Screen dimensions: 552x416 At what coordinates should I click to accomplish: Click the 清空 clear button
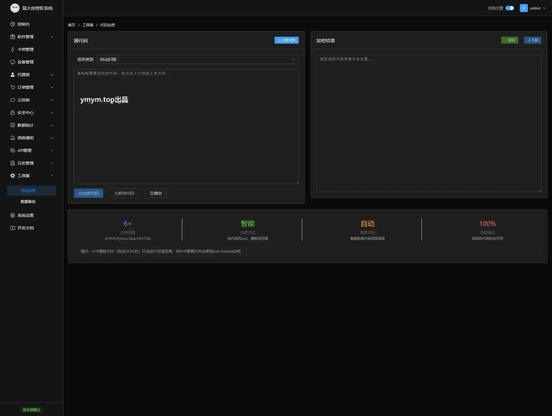pyautogui.click(x=156, y=193)
